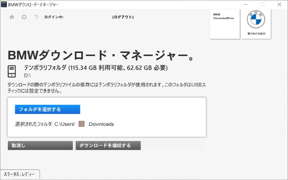The width and height of the screenshot is (288, 180).
Task: Click the minimize icon in the title bar
Action: pyautogui.click(x=246, y=4)
